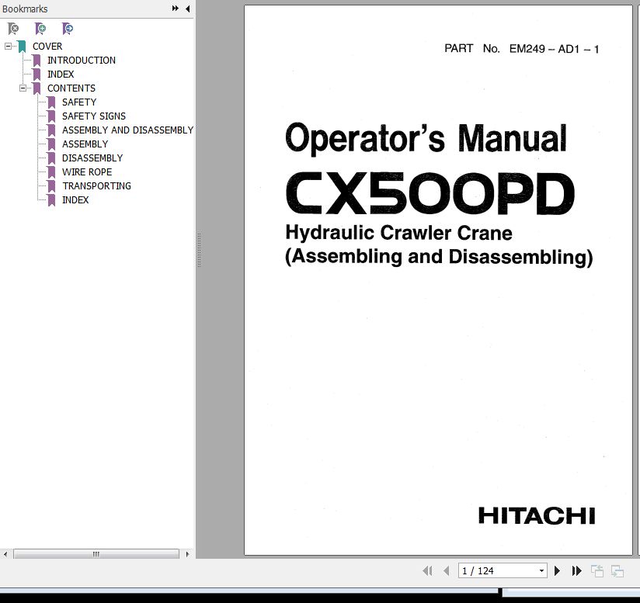The width and height of the screenshot is (640, 603).
Task: Select the SAFETY SIGNS bookmark
Action: pos(93,116)
